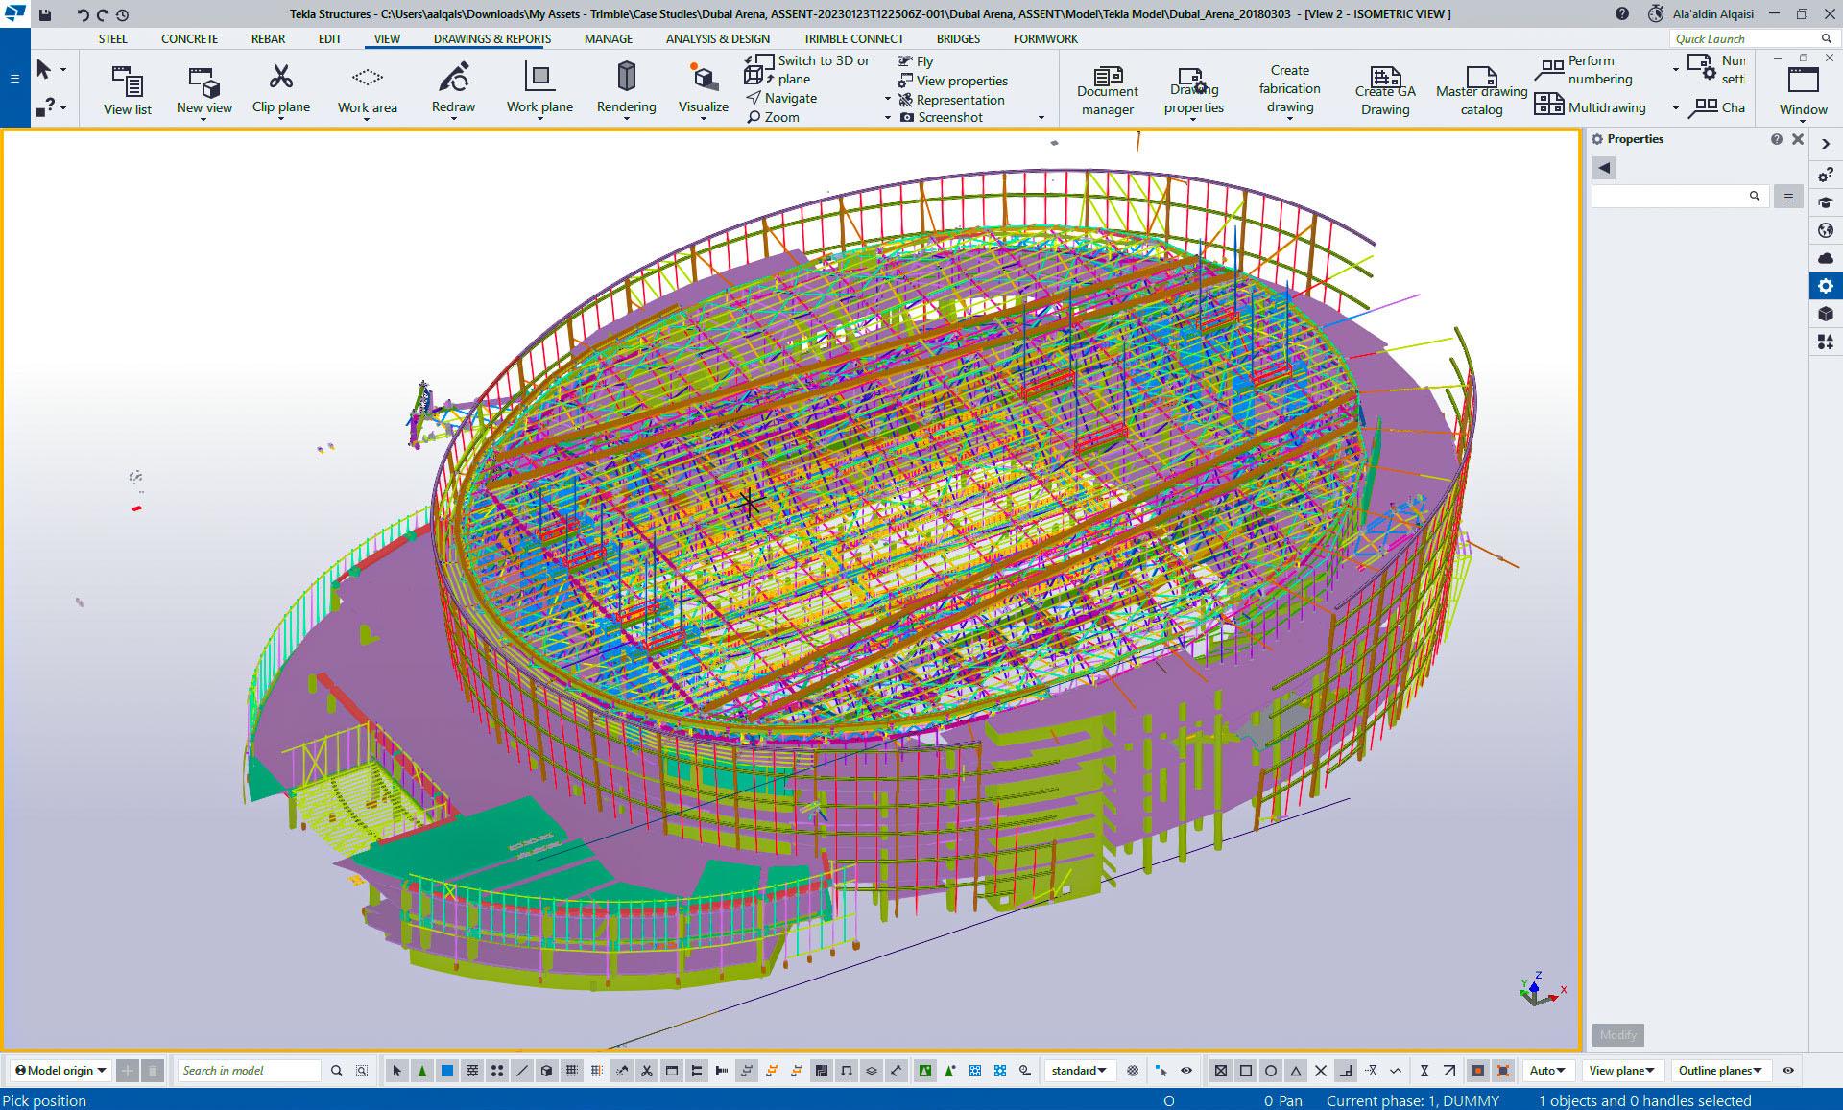The image size is (1843, 1110).
Task: Open the standard selection filter dropdown
Action: pos(1078,1071)
